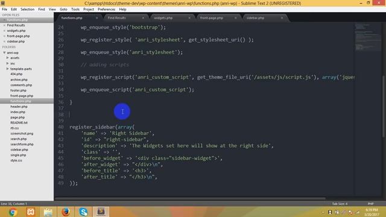Close functions.php in Open Files list
Viewport: 386px width, 217px height.
[x=4, y=20]
